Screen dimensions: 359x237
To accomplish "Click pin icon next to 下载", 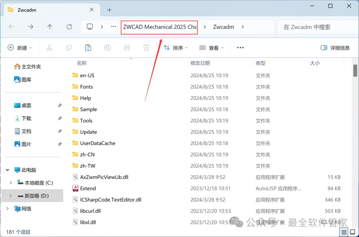I will coord(60,118).
